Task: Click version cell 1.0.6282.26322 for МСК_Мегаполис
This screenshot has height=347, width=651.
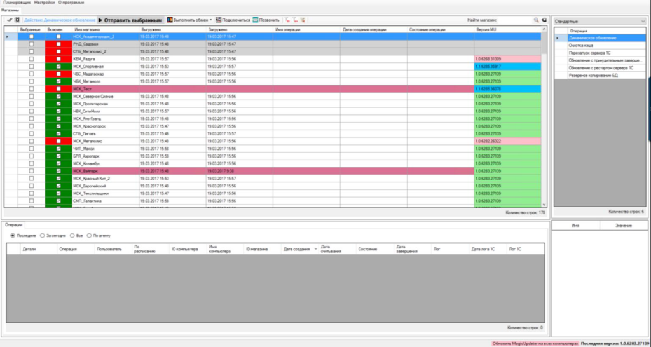Action: click(x=508, y=141)
